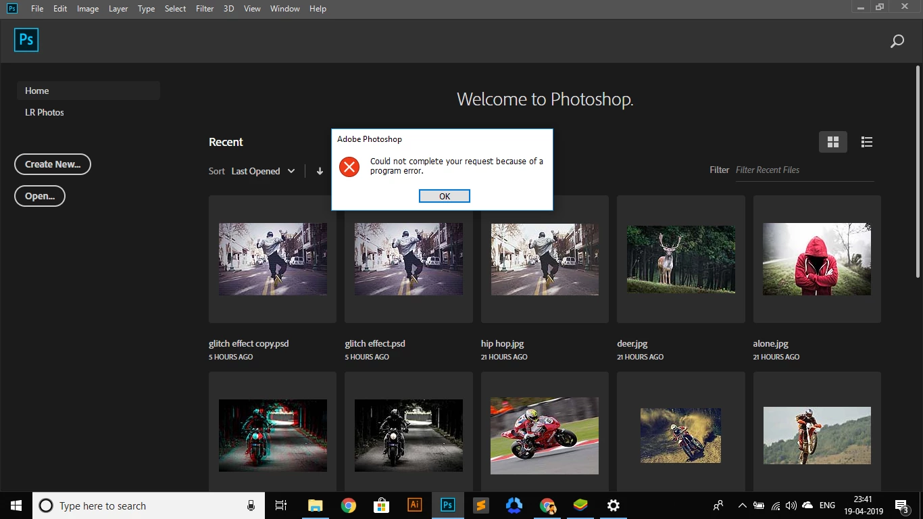Open File Explorer from taskbar
Screen dimensions: 923x519
click(315, 505)
